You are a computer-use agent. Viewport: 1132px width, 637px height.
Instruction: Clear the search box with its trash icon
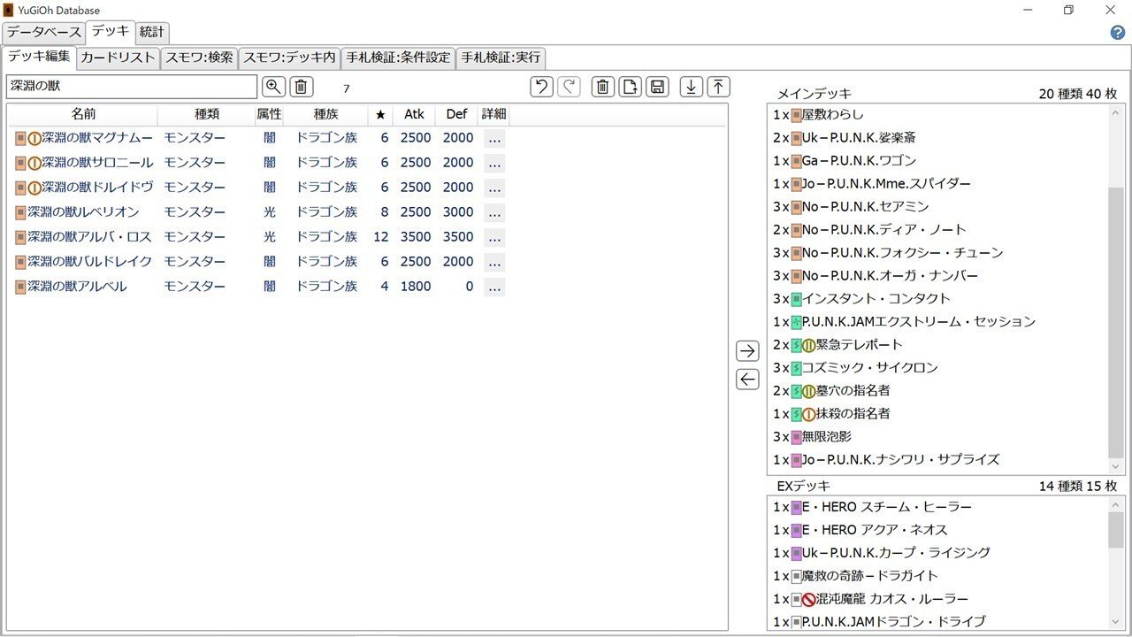click(x=302, y=87)
